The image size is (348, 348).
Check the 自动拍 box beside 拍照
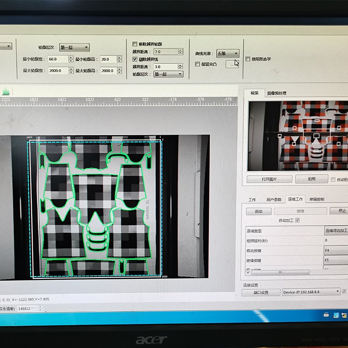coord(333,180)
